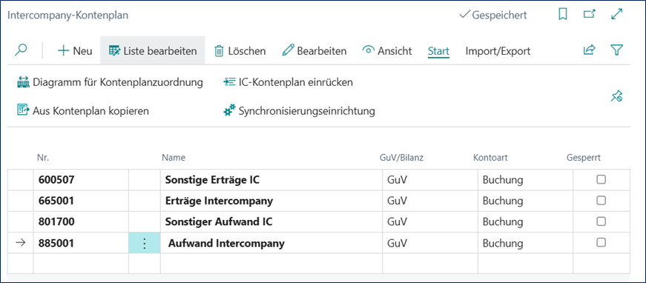Click Buchung cell in row 665001
This screenshot has width=646, height=283.
coord(526,201)
